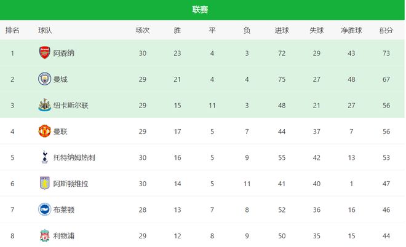Screen dimensions: 406x247
Task: Click the 净胜球 column header
Action: click(351, 30)
